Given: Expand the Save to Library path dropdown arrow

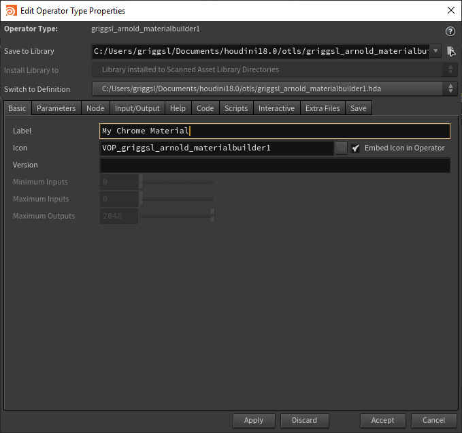Looking at the screenshot, I should click(x=435, y=51).
